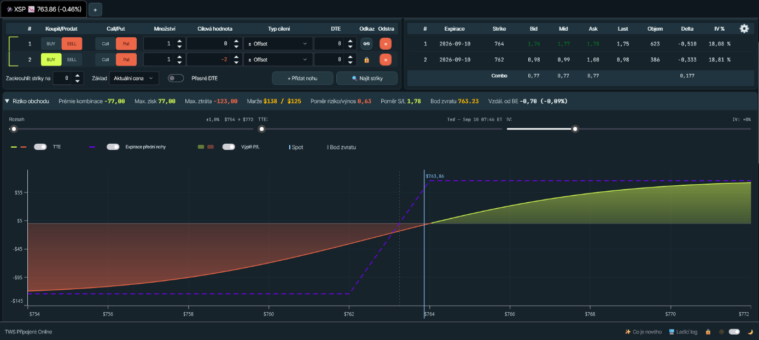This screenshot has width=759, height=340.
Task: Click the $763,86 spot price marker
Action: [435, 176]
